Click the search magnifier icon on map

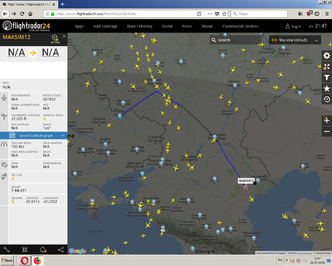[213, 40]
